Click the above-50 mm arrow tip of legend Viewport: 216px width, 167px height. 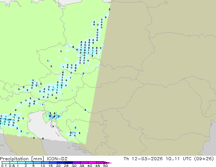[x=108, y=163]
